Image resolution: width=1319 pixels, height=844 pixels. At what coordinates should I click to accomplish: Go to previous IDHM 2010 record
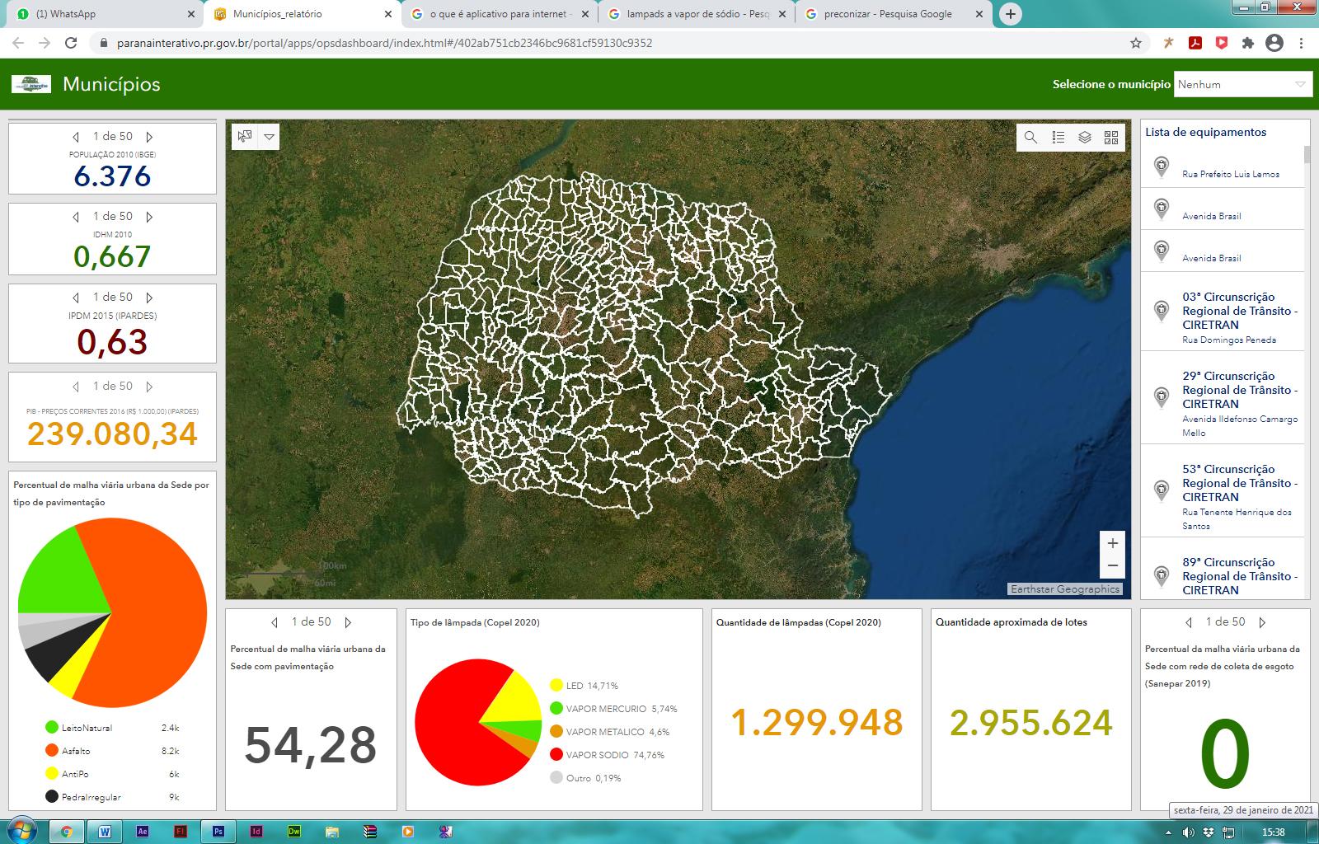coord(76,217)
